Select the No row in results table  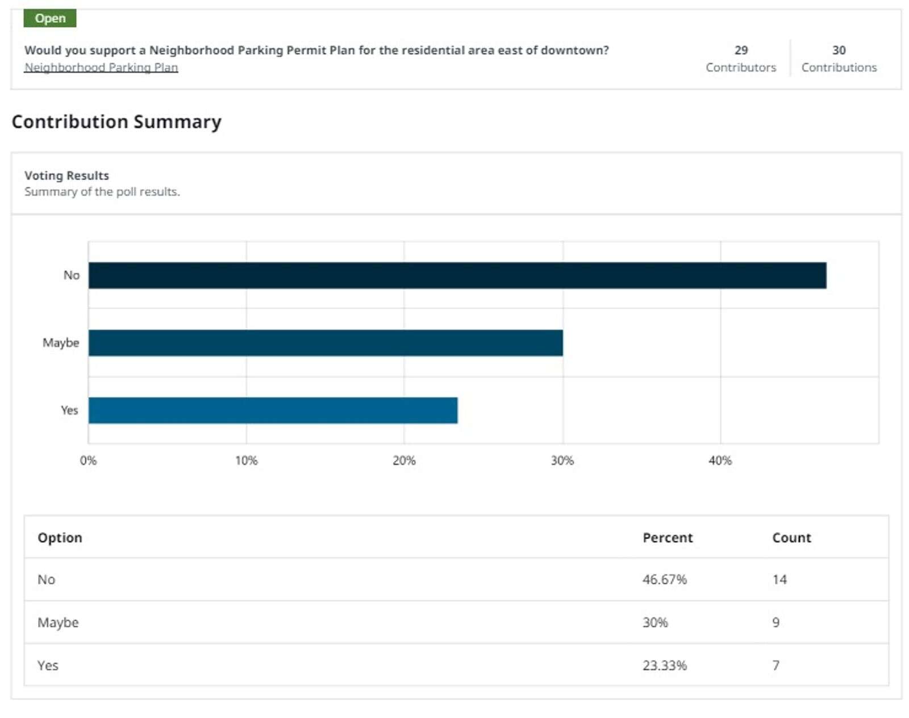[456, 579]
